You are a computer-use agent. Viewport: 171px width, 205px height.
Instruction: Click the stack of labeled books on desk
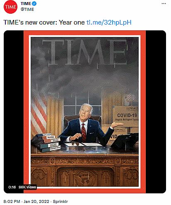pos(46,143)
